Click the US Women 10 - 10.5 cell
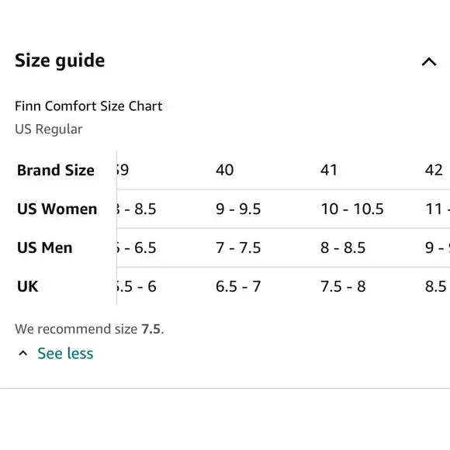This screenshot has width=450, height=450. click(x=351, y=209)
